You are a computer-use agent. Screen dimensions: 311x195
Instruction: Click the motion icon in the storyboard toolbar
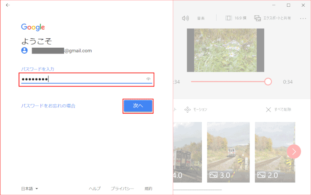[188, 110]
